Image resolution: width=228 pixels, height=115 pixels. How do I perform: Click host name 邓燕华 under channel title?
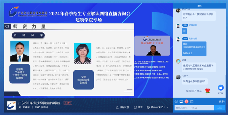[x=26, y=107]
